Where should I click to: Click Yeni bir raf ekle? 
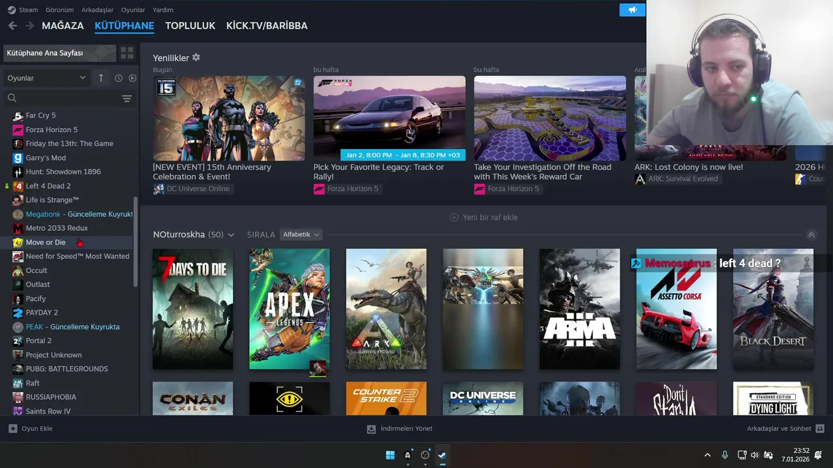point(484,217)
